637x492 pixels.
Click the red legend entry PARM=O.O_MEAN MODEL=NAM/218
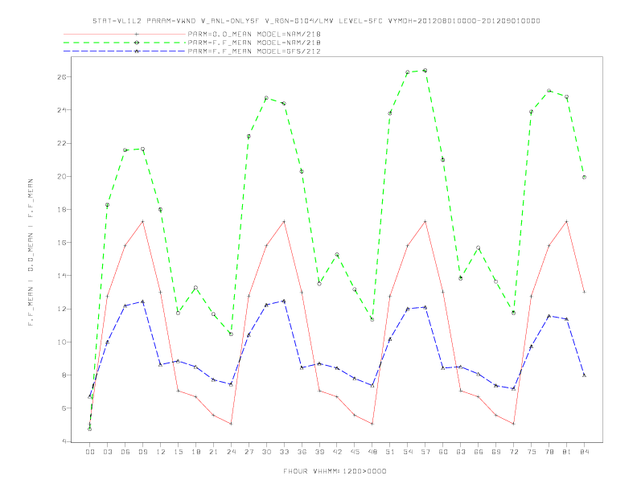point(254,34)
